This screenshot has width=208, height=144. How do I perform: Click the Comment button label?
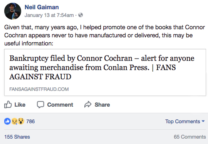point(60,105)
